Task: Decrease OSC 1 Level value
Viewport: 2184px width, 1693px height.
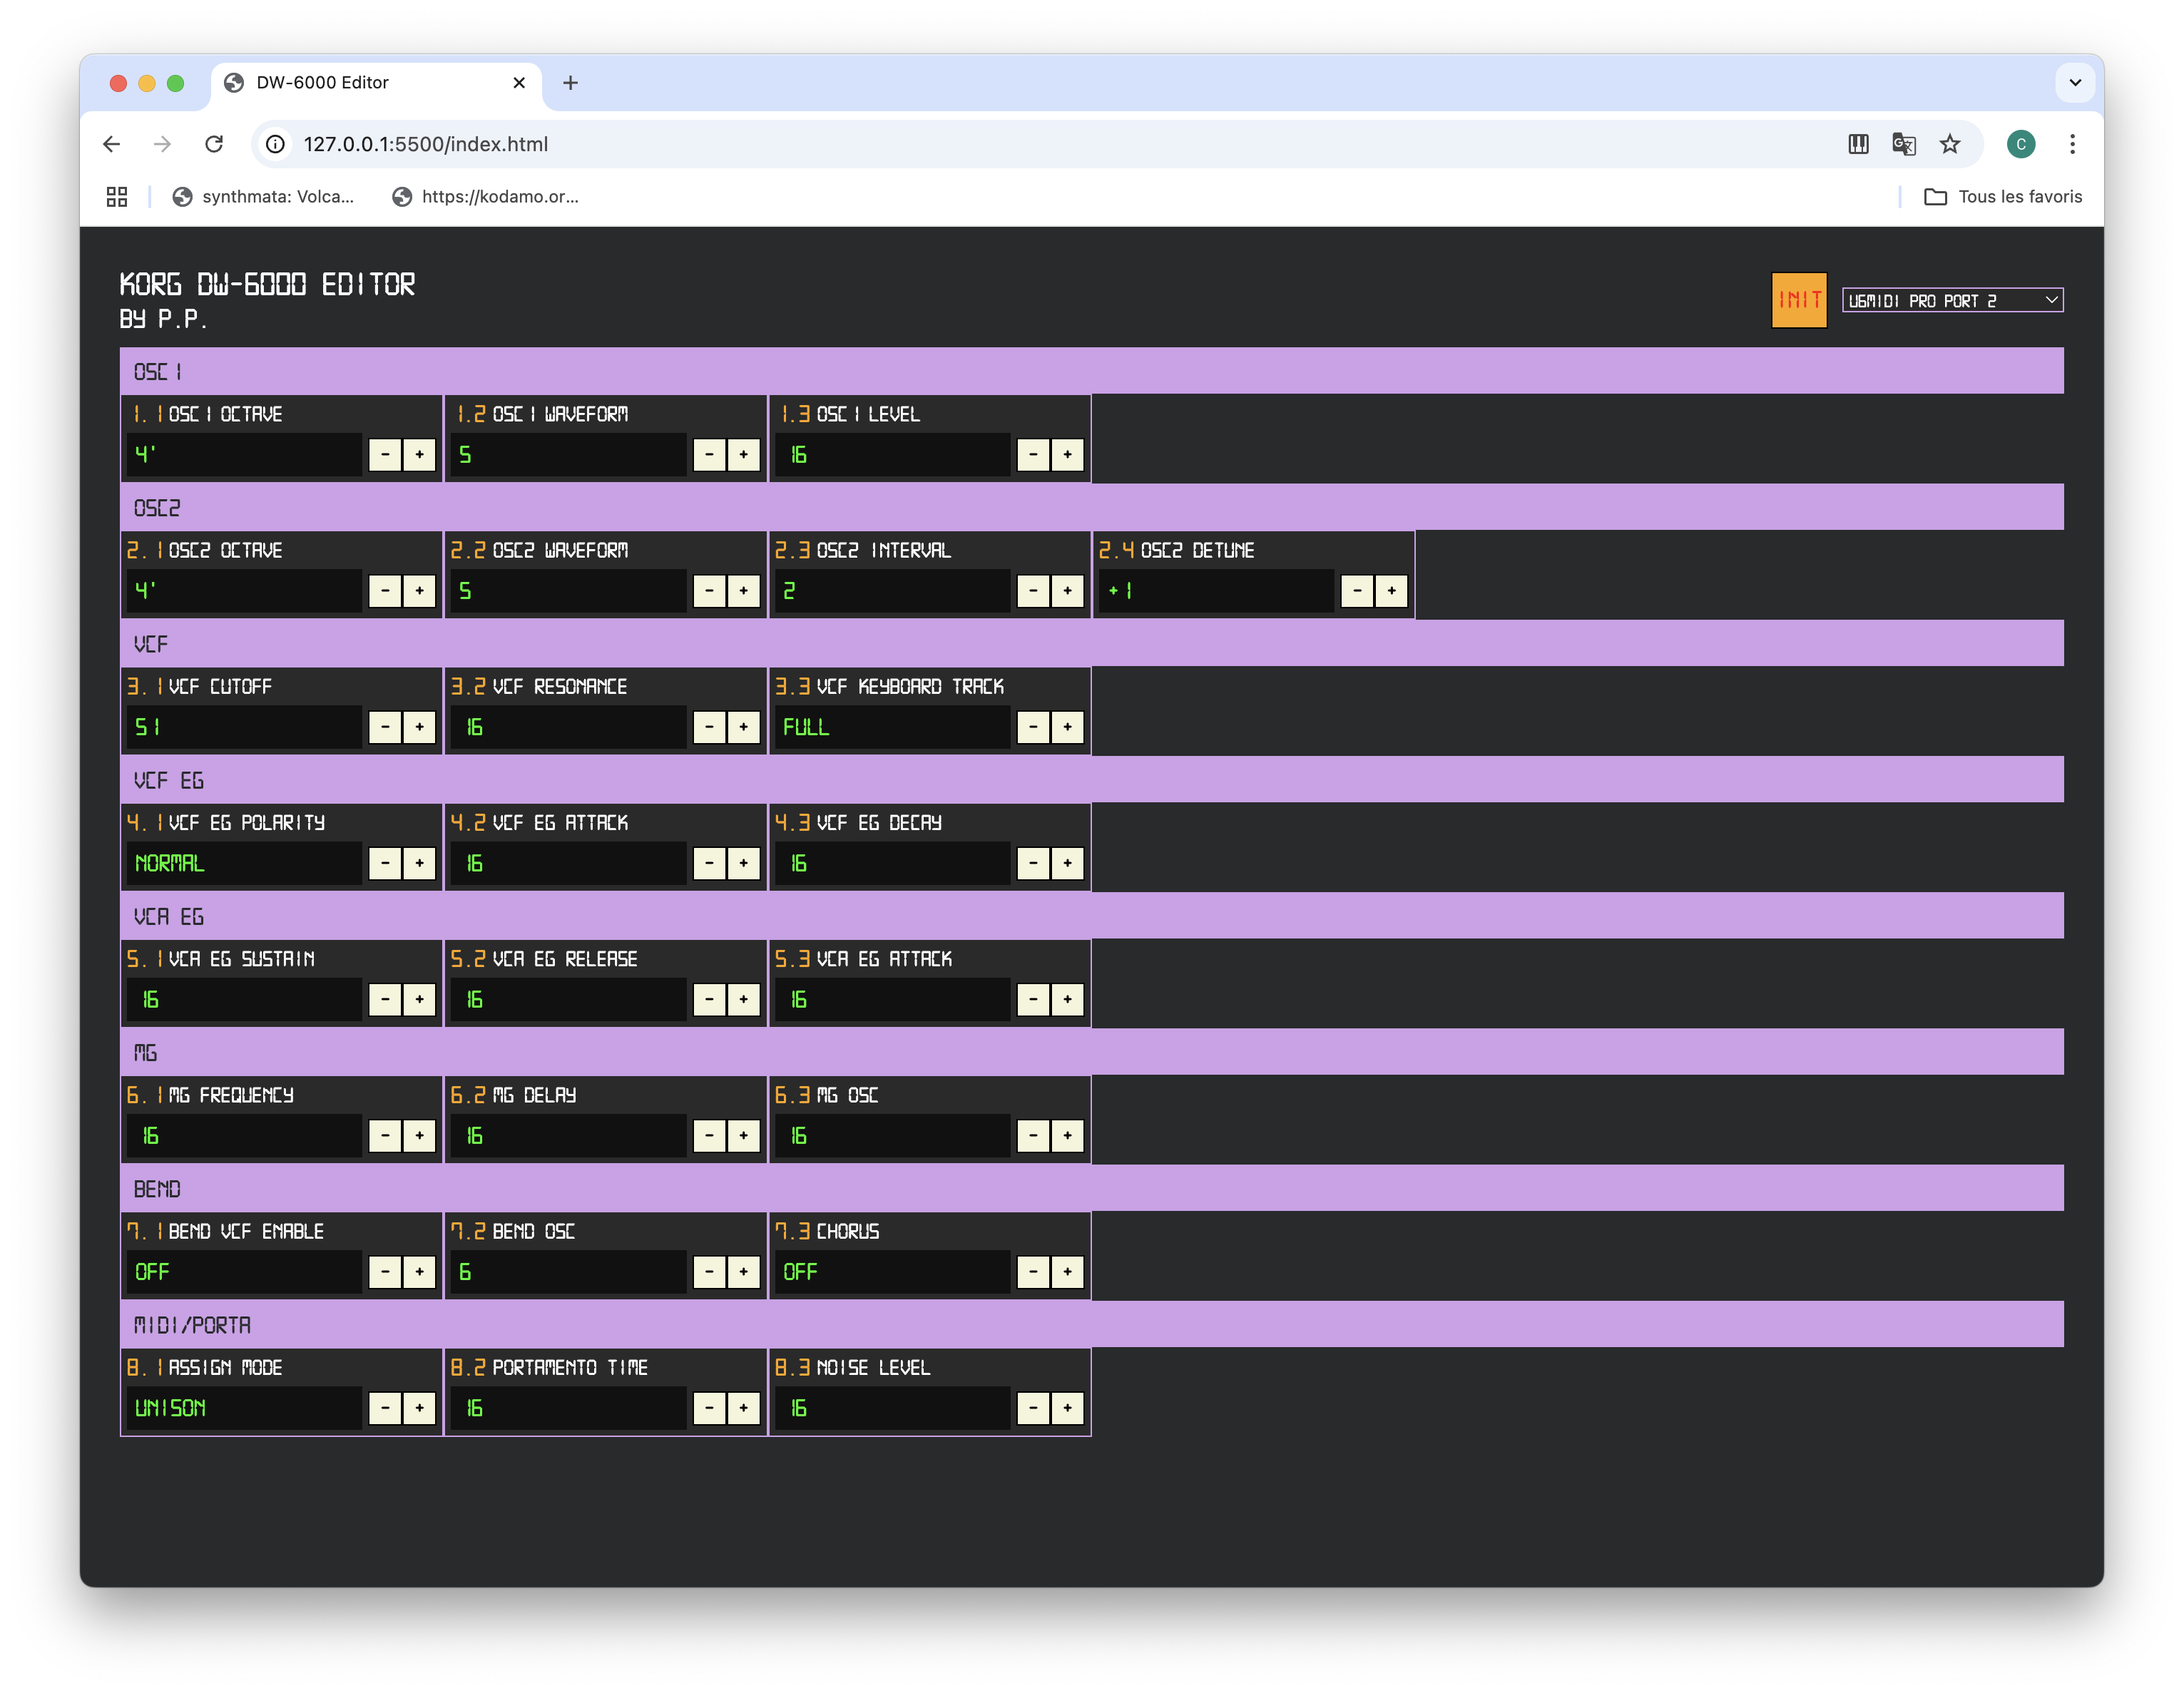Action: [x=1033, y=455]
